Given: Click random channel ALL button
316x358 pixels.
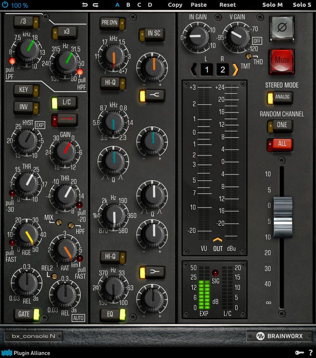Looking at the screenshot, I should pyautogui.click(x=280, y=145).
